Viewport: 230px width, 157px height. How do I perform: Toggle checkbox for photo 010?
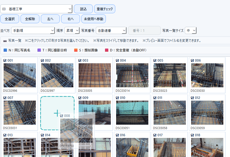pyautogui.click(x=117, y=98)
